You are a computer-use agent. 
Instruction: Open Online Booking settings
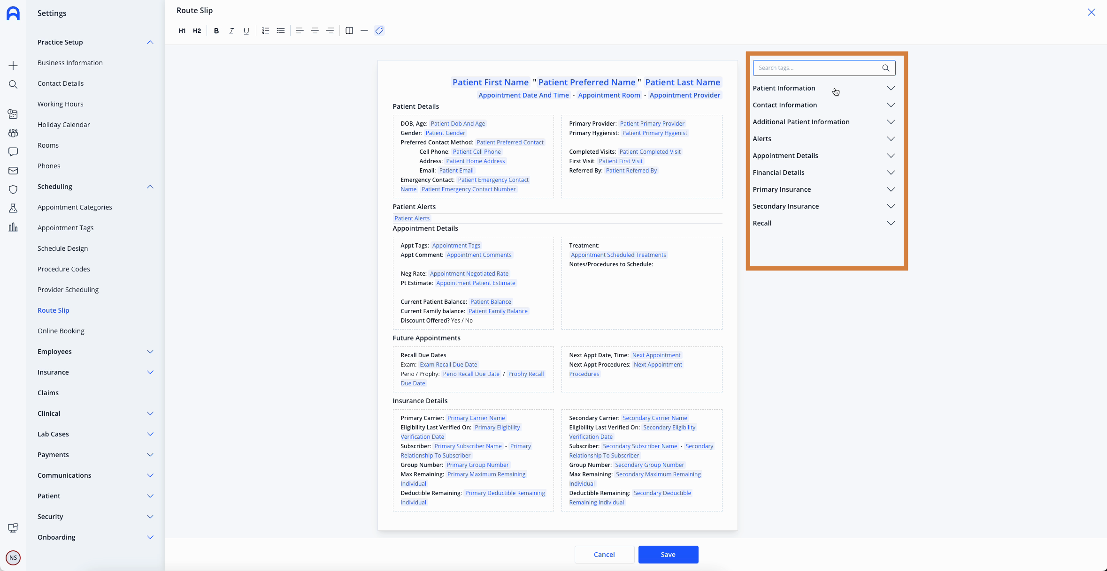[x=61, y=331]
